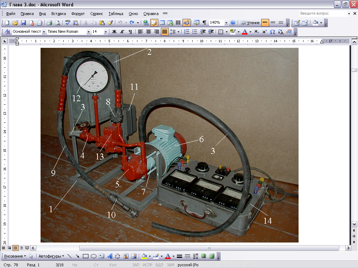Align text to the left
Image resolution: width=358 pixels, height=268 pixels.
pyautogui.click(x=141, y=32)
